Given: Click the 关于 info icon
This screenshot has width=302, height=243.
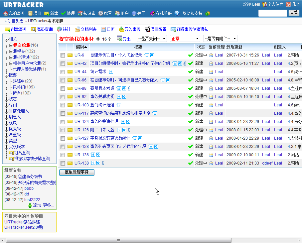Looking at the screenshot, I should pos(134,13).
